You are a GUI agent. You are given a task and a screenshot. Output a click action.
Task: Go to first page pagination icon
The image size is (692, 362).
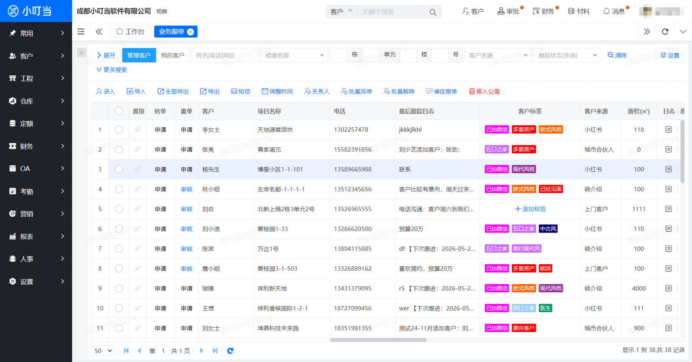(126, 351)
